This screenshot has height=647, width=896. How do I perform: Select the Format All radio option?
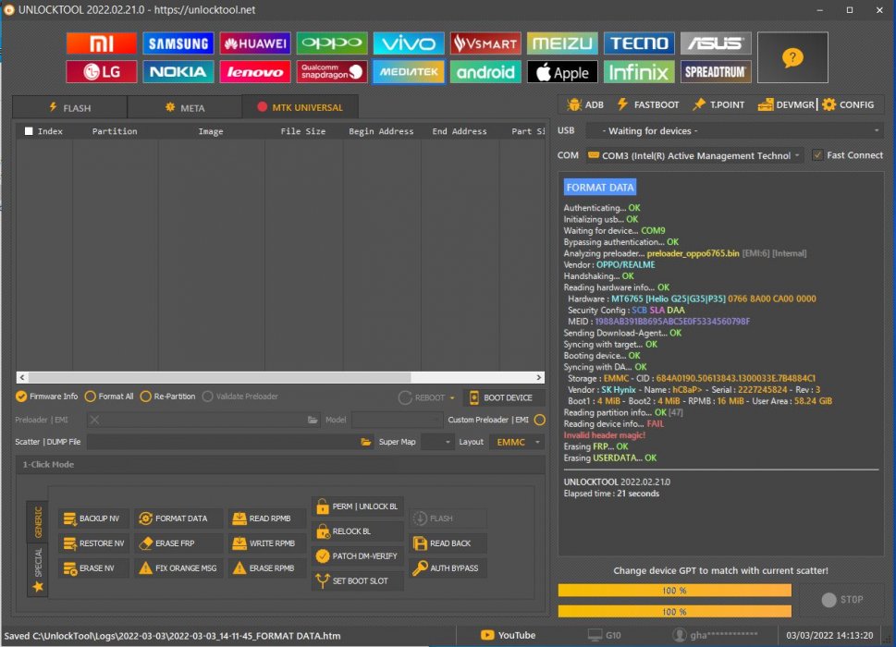[x=91, y=397]
